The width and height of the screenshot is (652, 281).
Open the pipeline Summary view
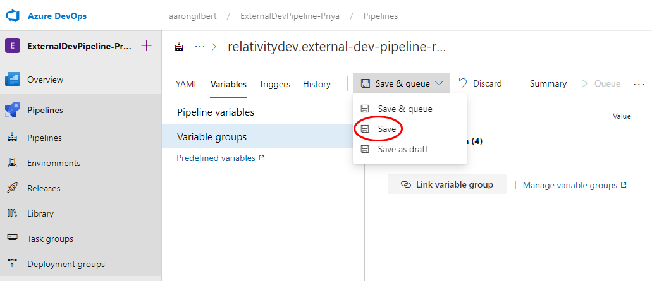click(541, 84)
